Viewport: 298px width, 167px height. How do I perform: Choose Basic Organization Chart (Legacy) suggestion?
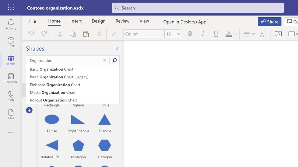coord(72,77)
